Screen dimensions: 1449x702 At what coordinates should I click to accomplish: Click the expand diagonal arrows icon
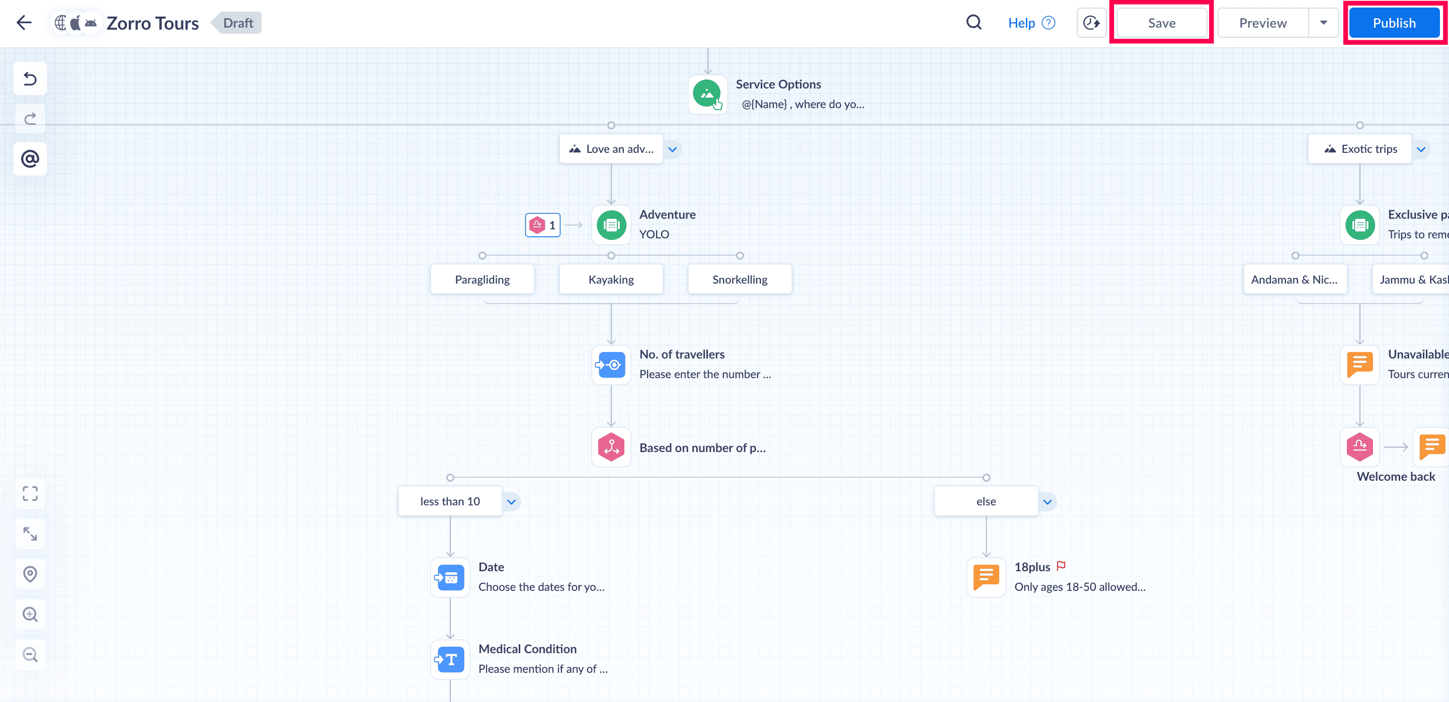pos(30,534)
